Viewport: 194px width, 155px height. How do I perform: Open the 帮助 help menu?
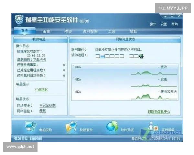pyautogui.click(x=175, y=24)
